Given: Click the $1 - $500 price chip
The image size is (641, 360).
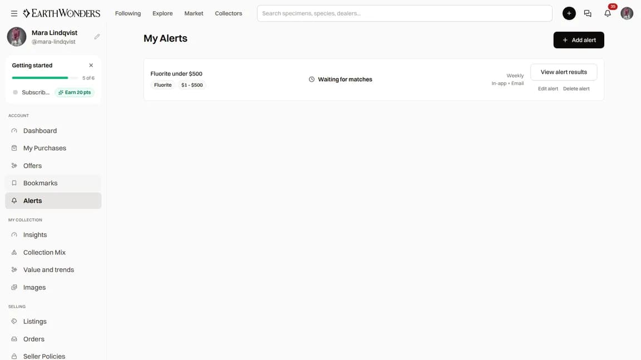Looking at the screenshot, I should [192, 85].
